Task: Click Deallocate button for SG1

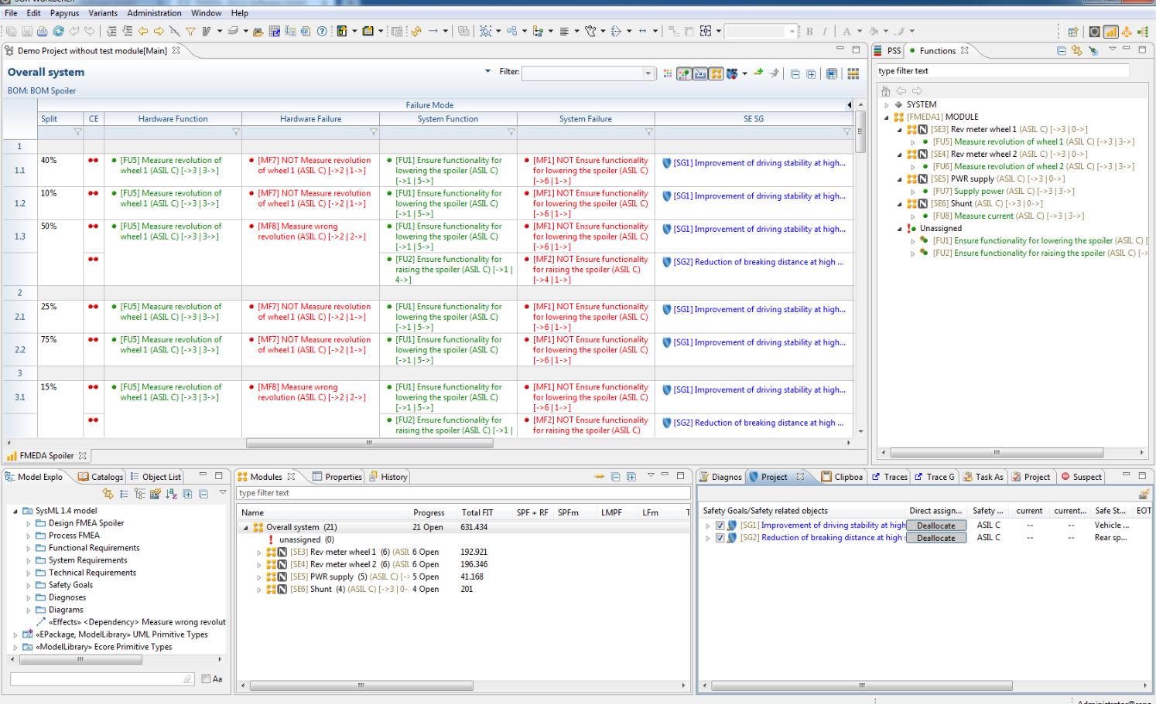Action: [x=935, y=525]
